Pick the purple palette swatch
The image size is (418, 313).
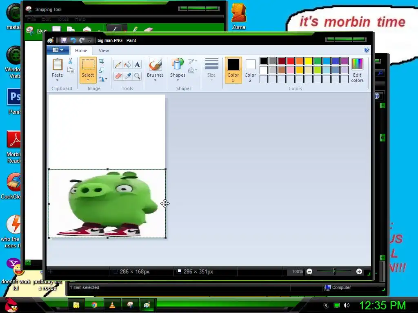(345, 61)
